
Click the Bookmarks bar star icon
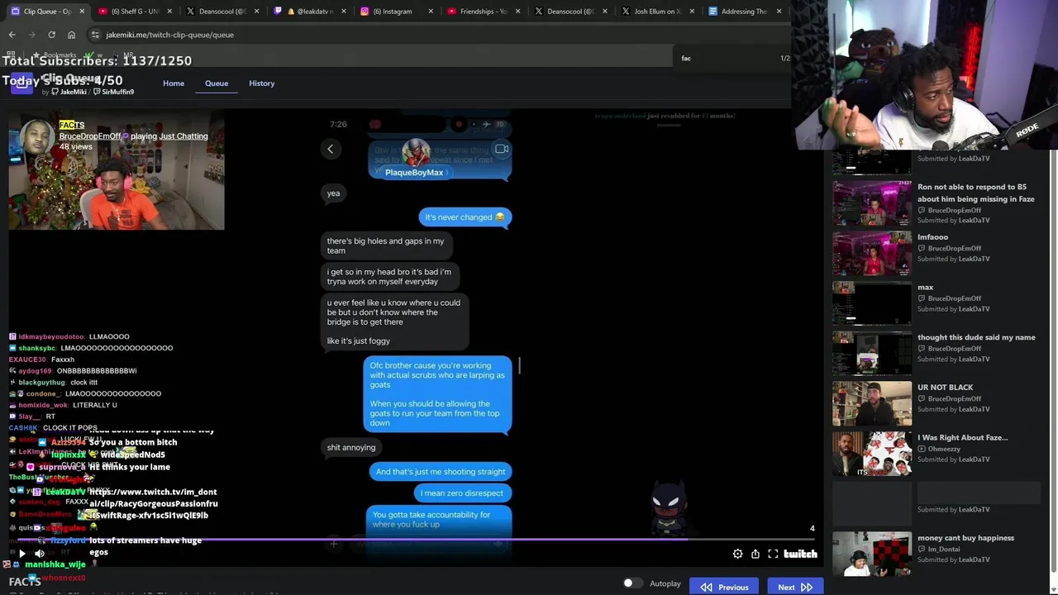click(37, 55)
